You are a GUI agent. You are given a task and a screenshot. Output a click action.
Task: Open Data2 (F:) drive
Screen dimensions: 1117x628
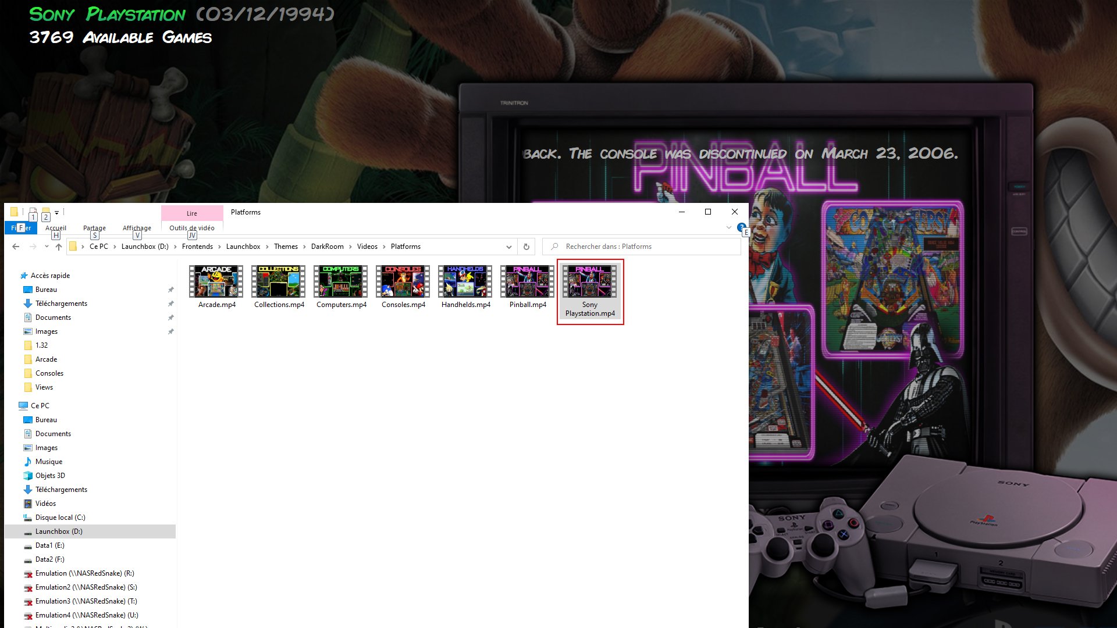[x=49, y=559]
